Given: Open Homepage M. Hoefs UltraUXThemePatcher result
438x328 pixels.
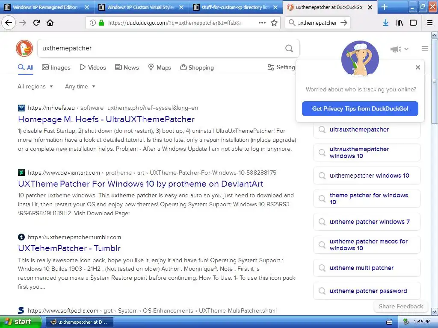Looking at the screenshot, I should tap(106, 120).
